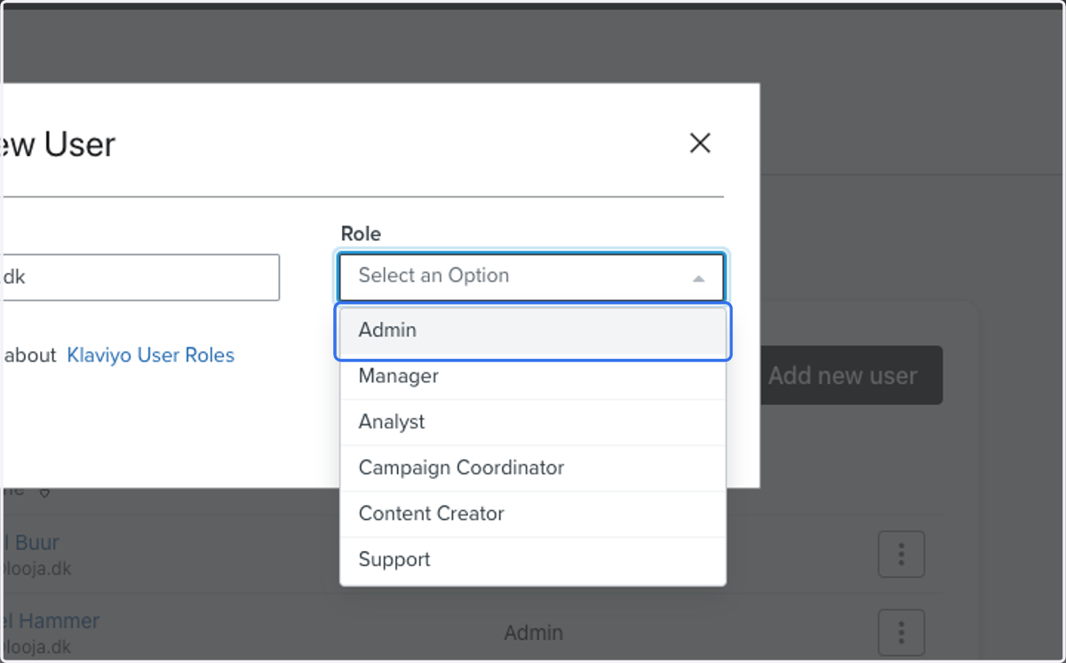Choose Analyst from the role list

(533, 422)
